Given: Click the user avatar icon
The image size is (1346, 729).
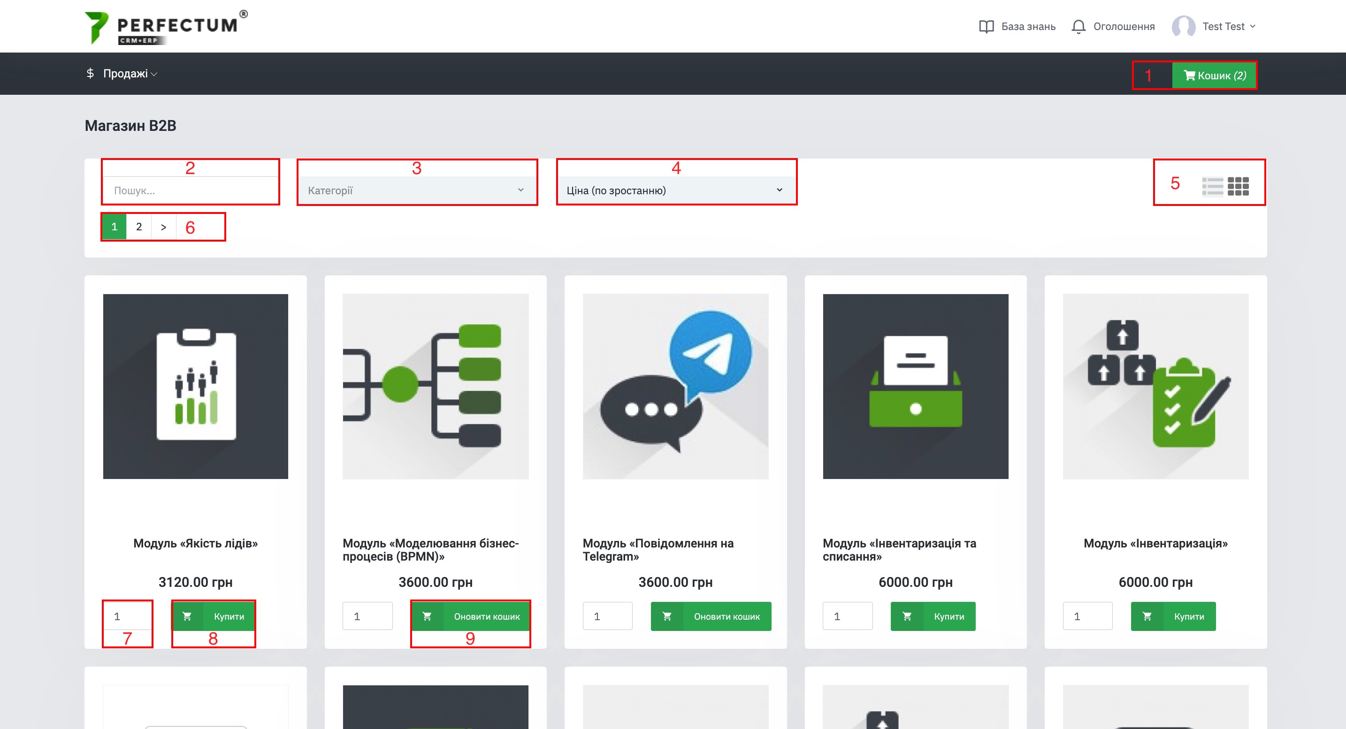Looking at the screenshot, I should click(1183, 27).
